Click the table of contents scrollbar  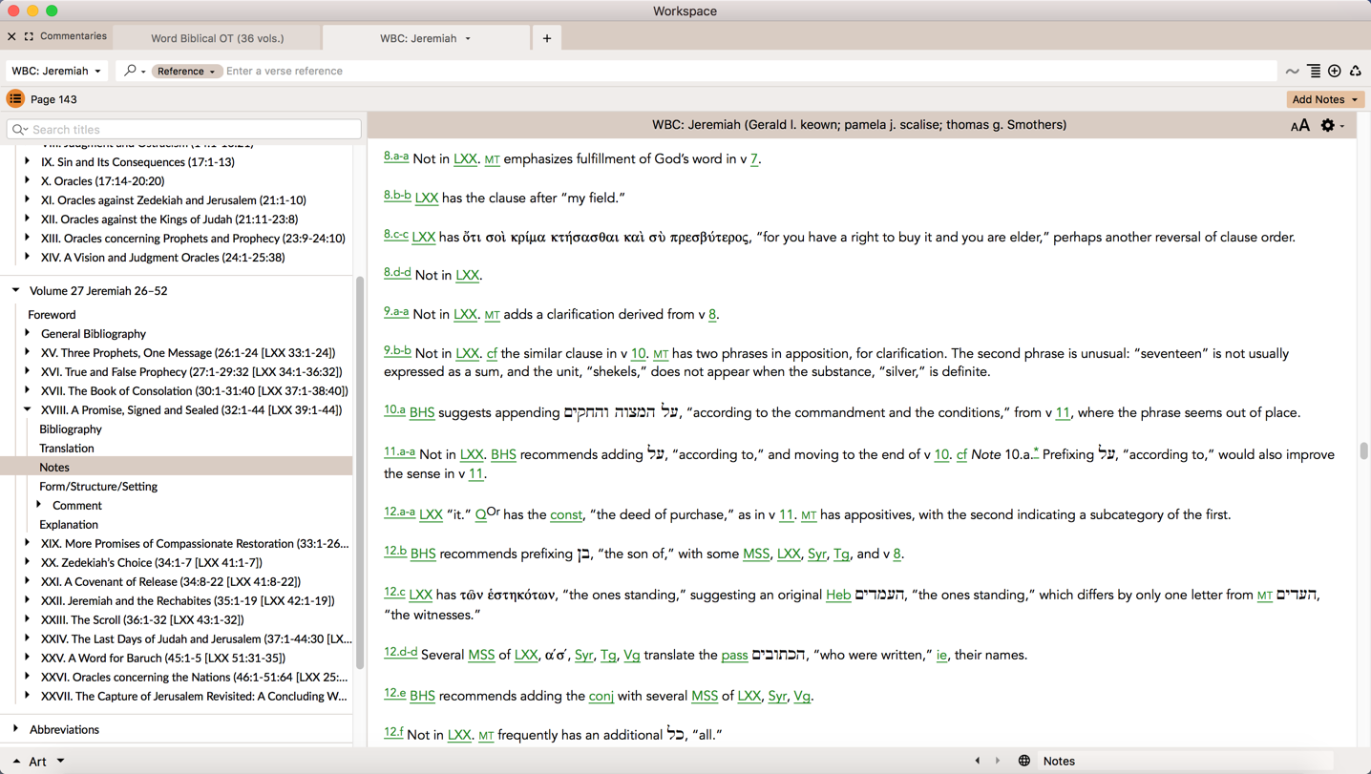coord(360,472)
